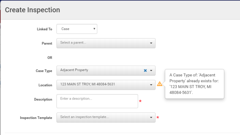The image size is (240, 135).
Task: Clear the Adjacent Property case type selection
Action: click(145, 71)
